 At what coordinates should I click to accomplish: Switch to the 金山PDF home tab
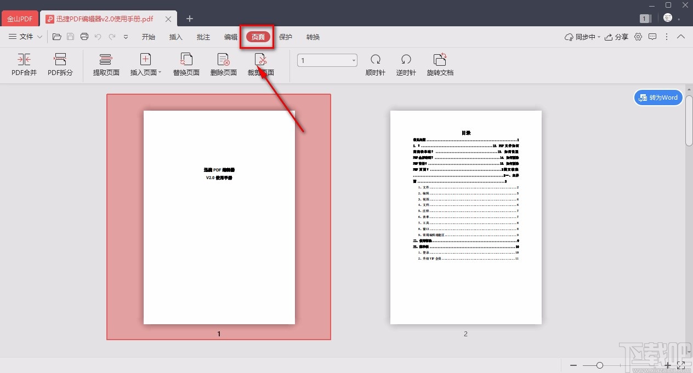point(20,19)
